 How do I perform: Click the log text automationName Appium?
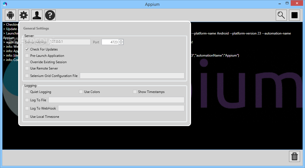pos(218,55)
